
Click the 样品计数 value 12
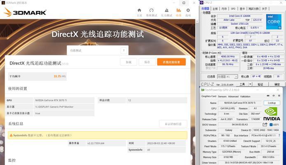157,100
